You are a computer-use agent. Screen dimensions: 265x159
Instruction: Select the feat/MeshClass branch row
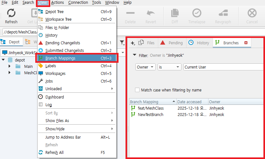196,108
